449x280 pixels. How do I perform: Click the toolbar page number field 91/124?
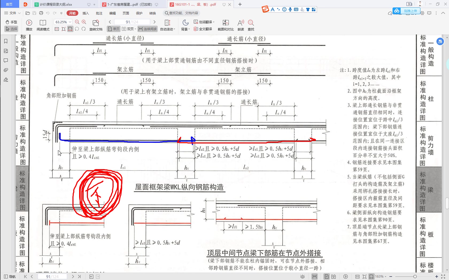[132, 22]
